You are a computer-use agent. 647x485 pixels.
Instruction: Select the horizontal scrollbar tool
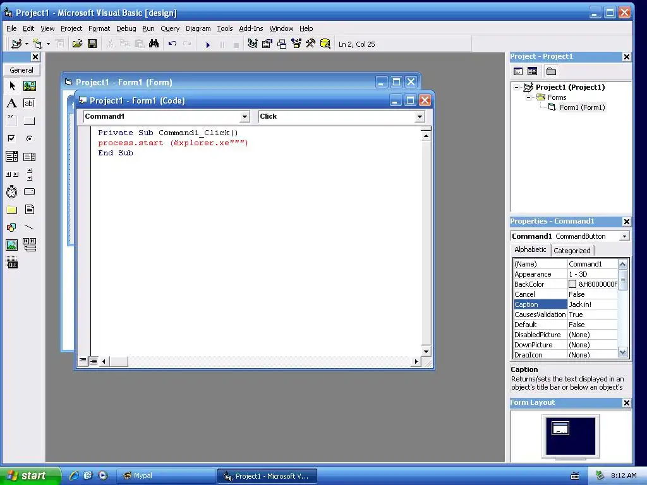click(x=12, y=174)
